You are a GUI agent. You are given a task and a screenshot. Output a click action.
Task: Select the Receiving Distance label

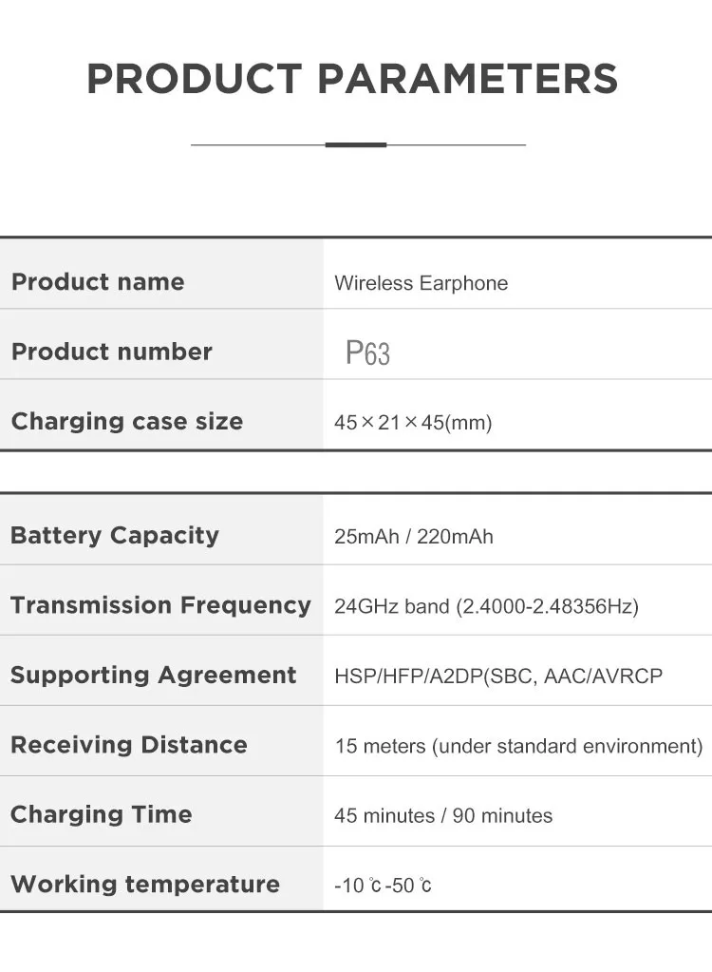tap(129, 745)
